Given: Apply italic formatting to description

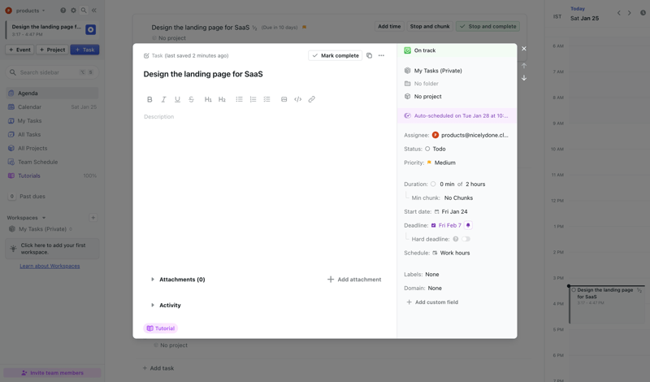Looking at the screenshot, I should [x=164, y=99].
